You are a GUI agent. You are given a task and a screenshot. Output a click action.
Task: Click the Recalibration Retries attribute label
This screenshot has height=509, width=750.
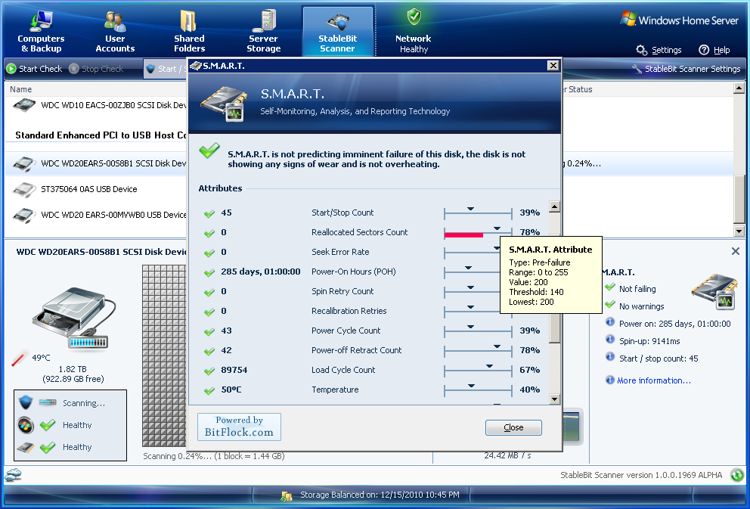click(349, 311)
